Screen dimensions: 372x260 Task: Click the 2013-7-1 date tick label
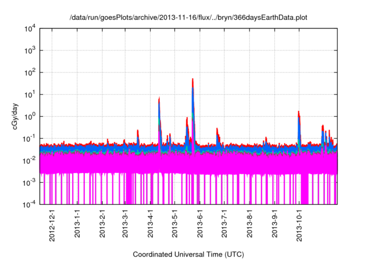[224, 223]
